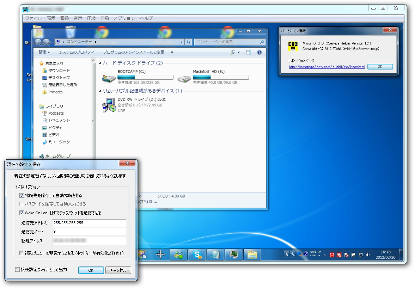414x288 pixels.
Task: Open the 音声 menu
Action: point(78,18)
